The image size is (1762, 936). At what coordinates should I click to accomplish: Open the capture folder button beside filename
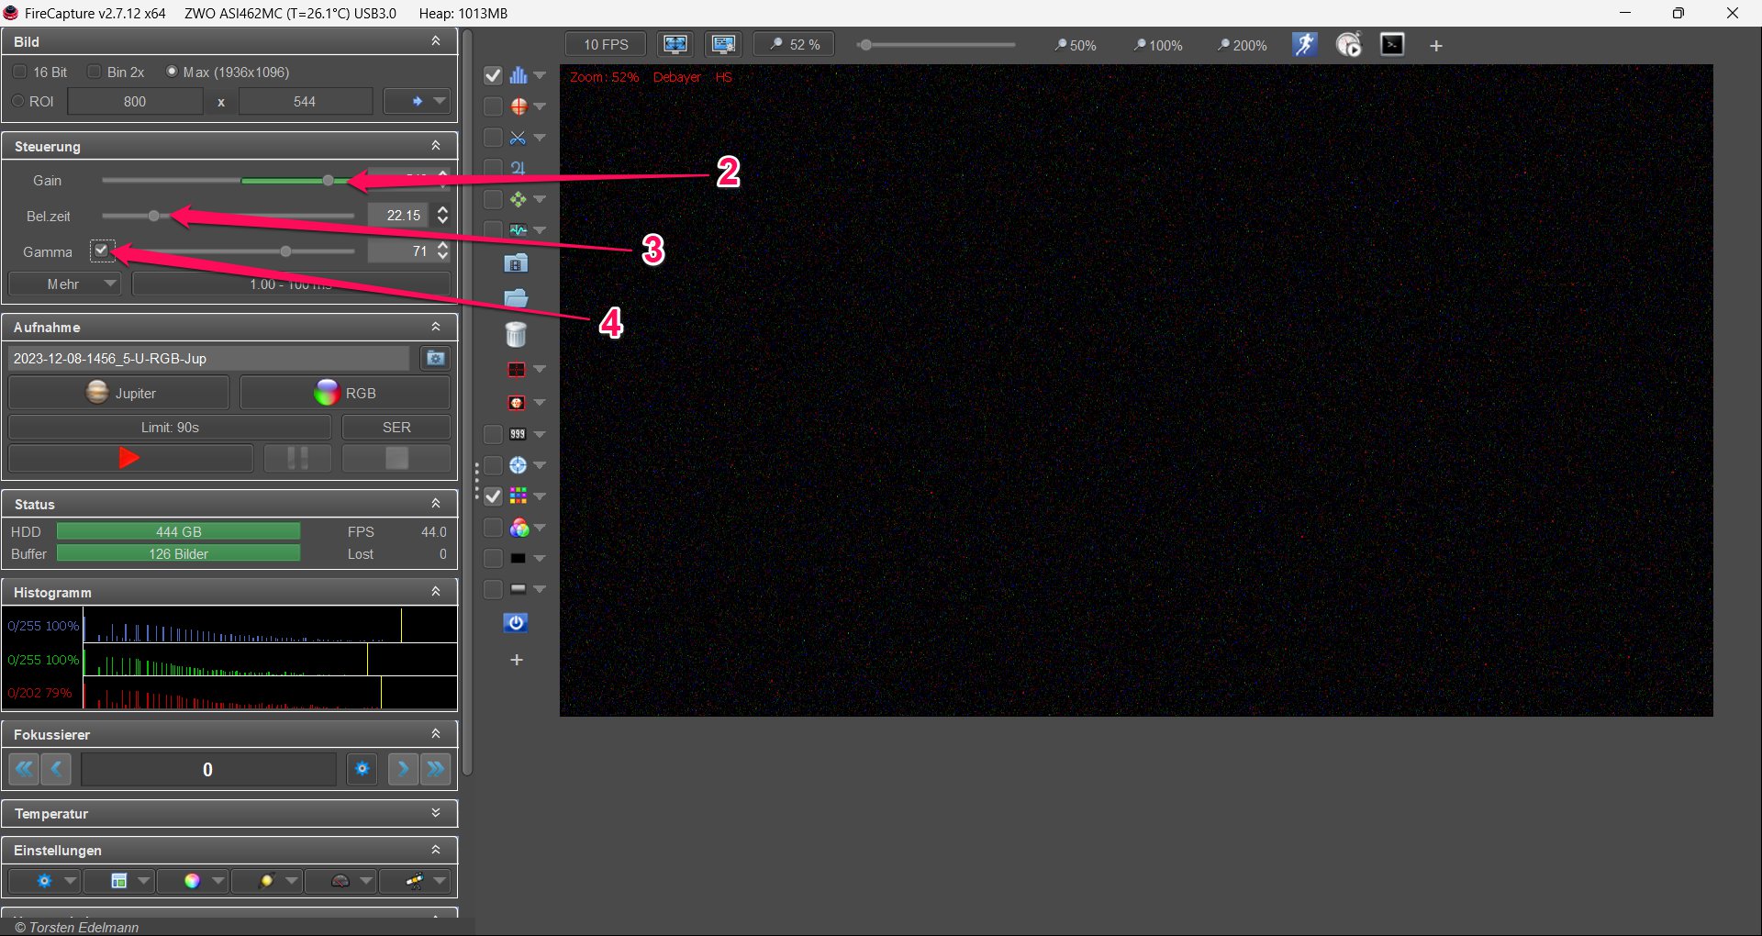click(x=436, y=358)
